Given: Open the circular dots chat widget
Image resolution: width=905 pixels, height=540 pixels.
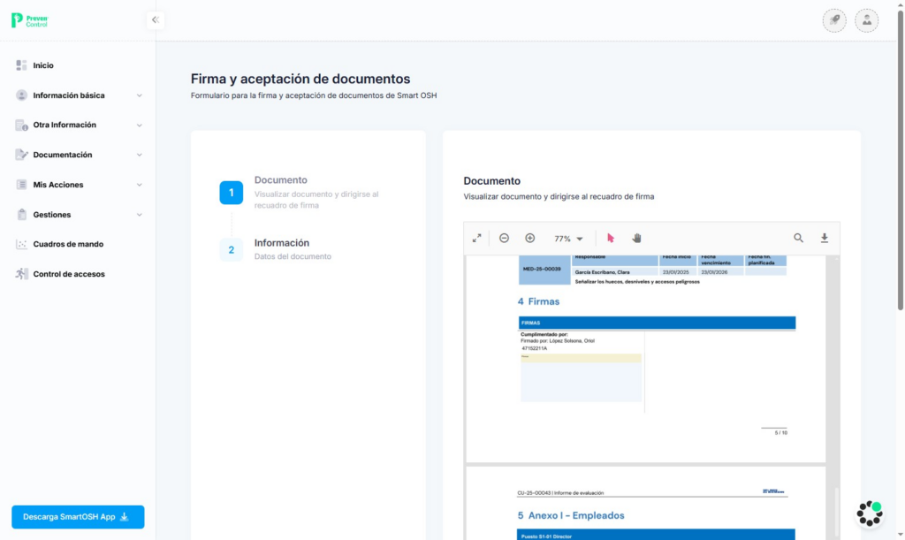Looking at the screenshot, I should (870, 513).
